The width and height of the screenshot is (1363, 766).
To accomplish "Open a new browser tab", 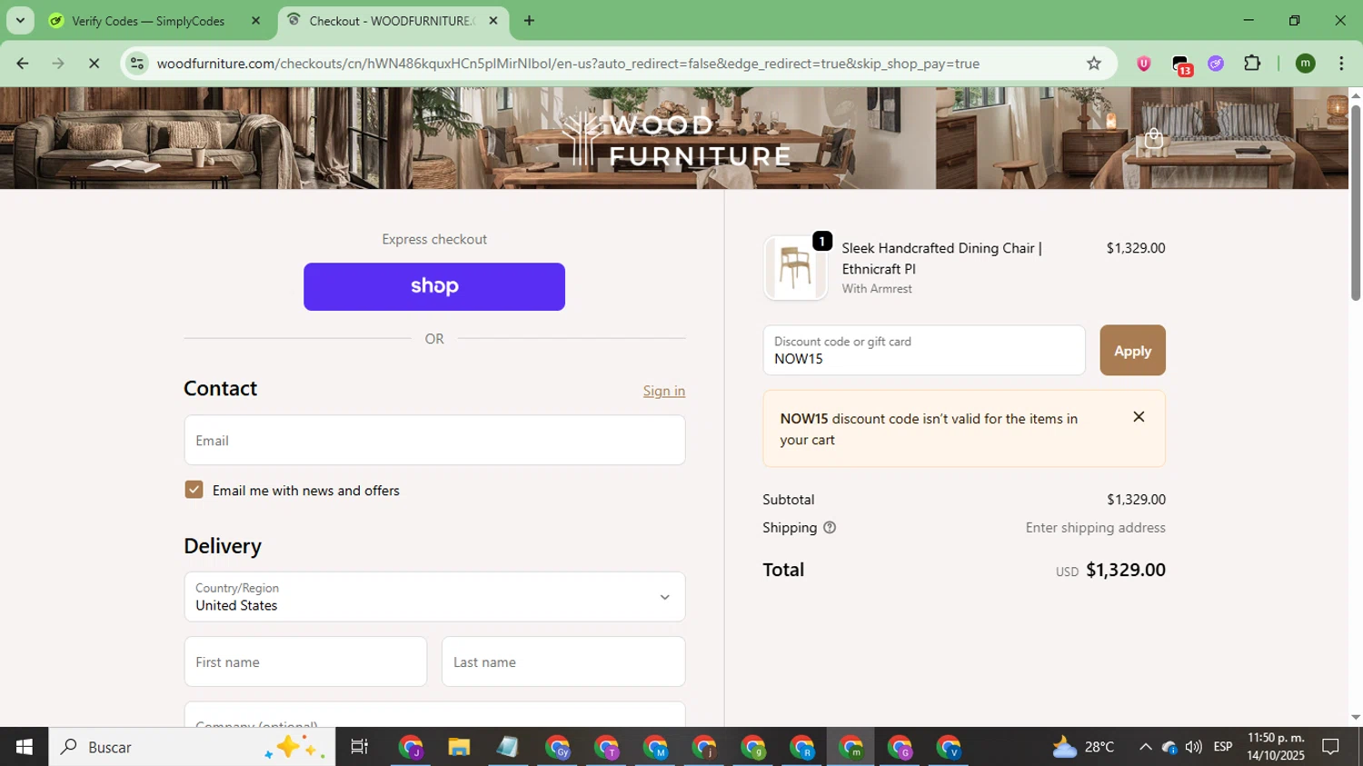I will 529,21.
